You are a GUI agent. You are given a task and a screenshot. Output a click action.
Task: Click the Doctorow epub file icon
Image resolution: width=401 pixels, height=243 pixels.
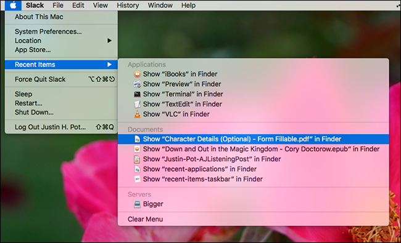tap(138, 149)
